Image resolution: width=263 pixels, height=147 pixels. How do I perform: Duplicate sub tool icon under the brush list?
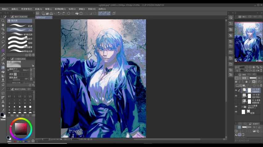coord(30,55)
